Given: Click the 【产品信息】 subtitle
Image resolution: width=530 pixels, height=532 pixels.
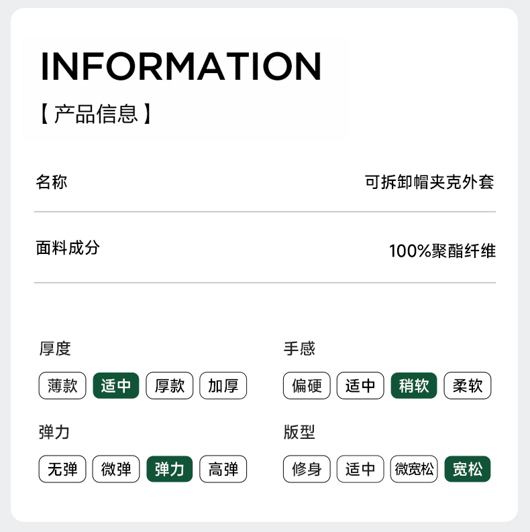Looking at the screenshot, I should click(x=96, y=114).
